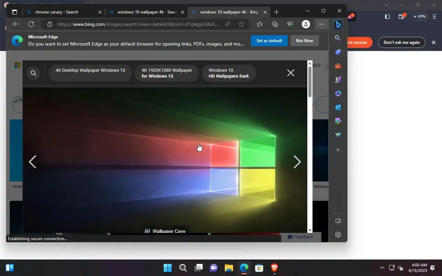The height and width of the screenshot is (276, 442).
Task: Toggle Brave VPN button
Action: click(x=420, y=17)
